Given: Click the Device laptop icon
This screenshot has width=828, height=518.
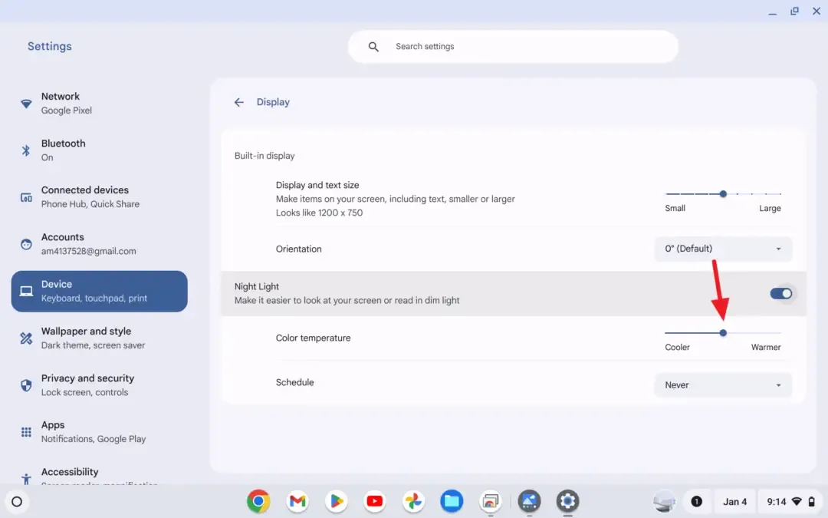Looking at the screenshot, I should click(26, 292).
